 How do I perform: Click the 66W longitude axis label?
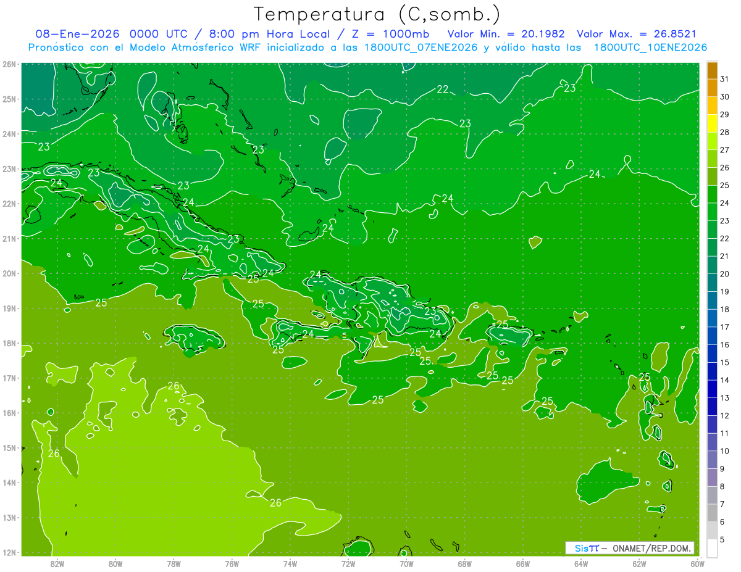tap(523, 563)
